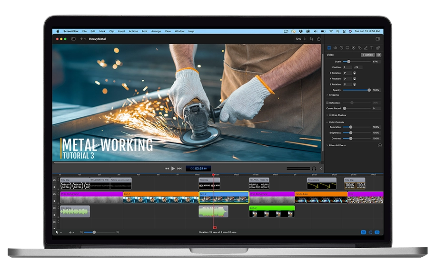Click the rightmost blue timeline option button
The height and width of the screenshot is (272, 436).
(x=377, y=232)
